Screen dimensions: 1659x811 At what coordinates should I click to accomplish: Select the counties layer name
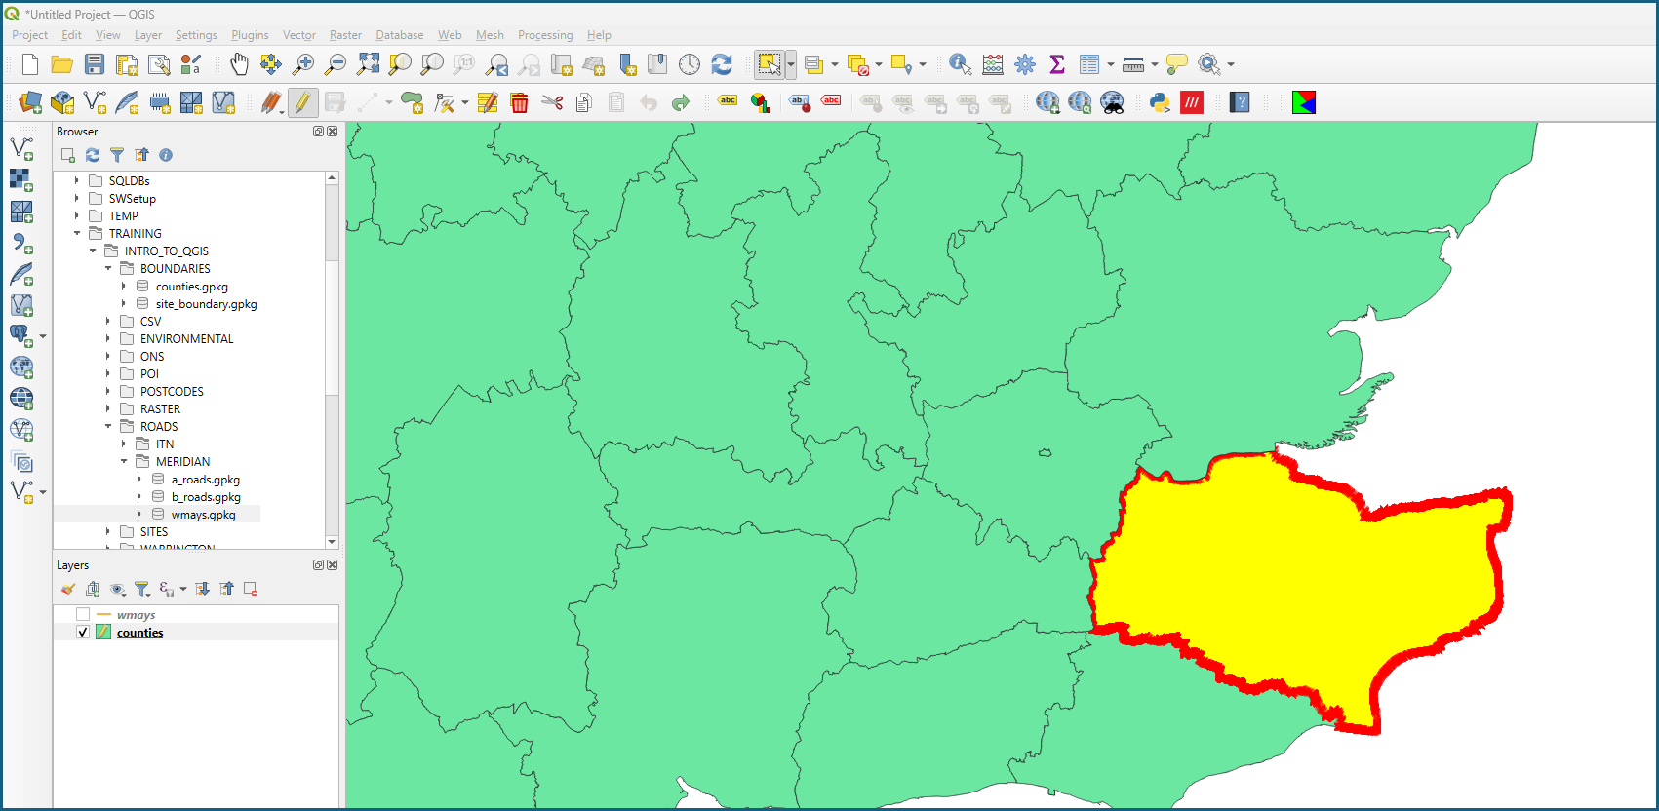139,633
